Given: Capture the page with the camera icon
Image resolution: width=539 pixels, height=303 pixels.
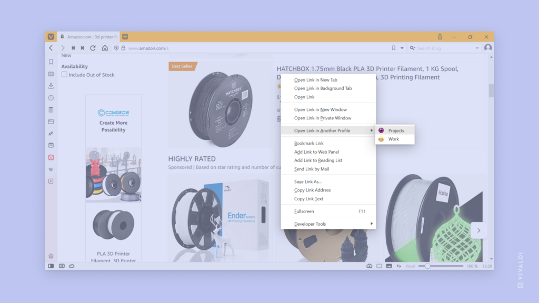Looking at the screenshot, I should [x=369, y=266].
